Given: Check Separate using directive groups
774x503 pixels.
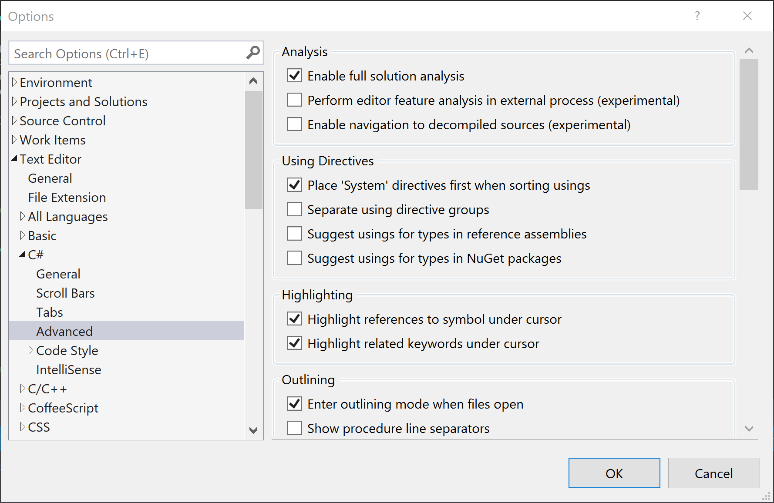Looking at the screenshot, I should (x=295, y=209).
